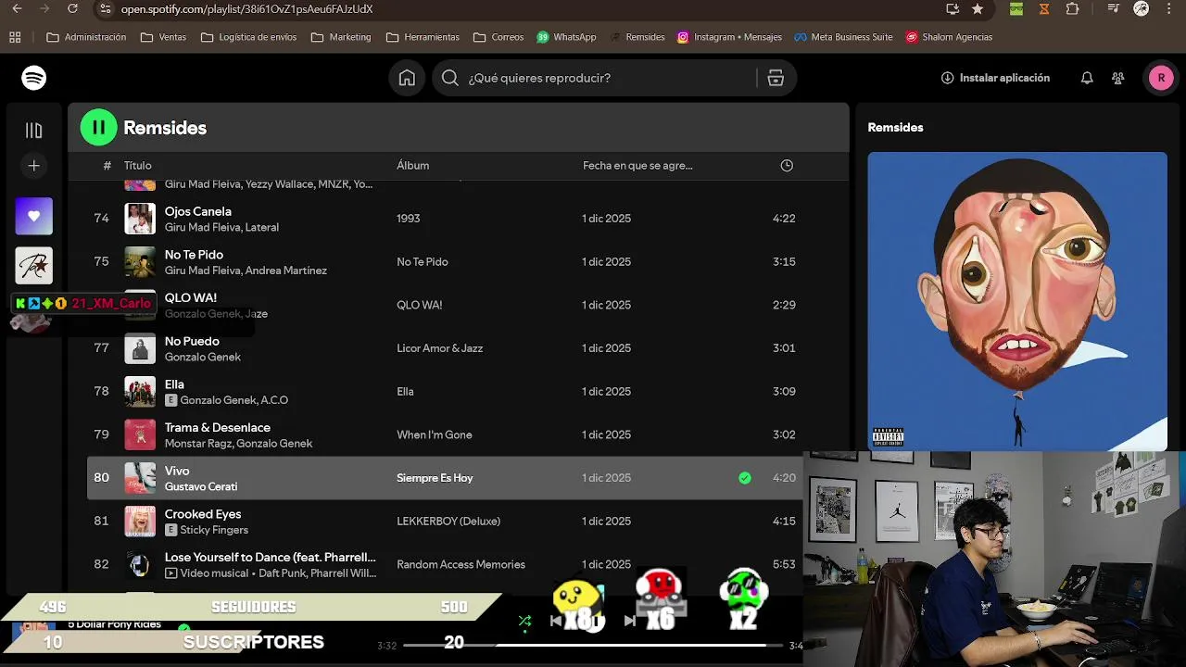Skip to previous track
Image resolution: width=1186 pixels, height=667 pixels.
[x=556, y=621]
